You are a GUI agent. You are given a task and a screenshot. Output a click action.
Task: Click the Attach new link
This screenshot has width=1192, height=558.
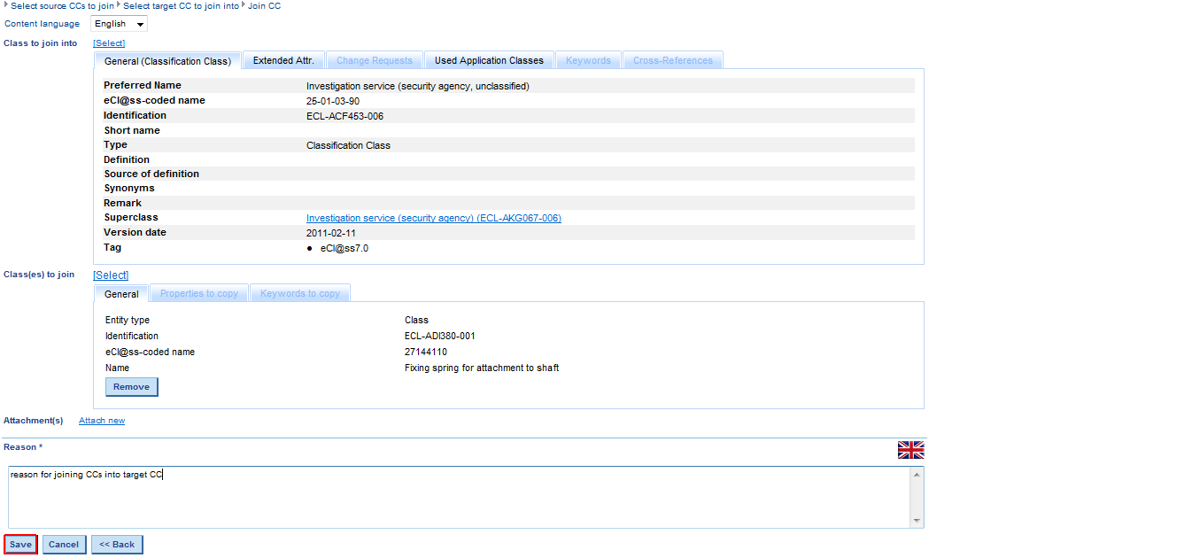click(x=102, y=421)
